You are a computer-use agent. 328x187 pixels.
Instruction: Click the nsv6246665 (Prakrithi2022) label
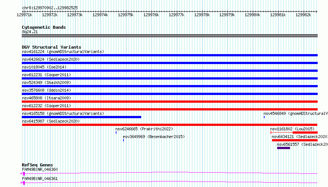click(x=144, y=129)
